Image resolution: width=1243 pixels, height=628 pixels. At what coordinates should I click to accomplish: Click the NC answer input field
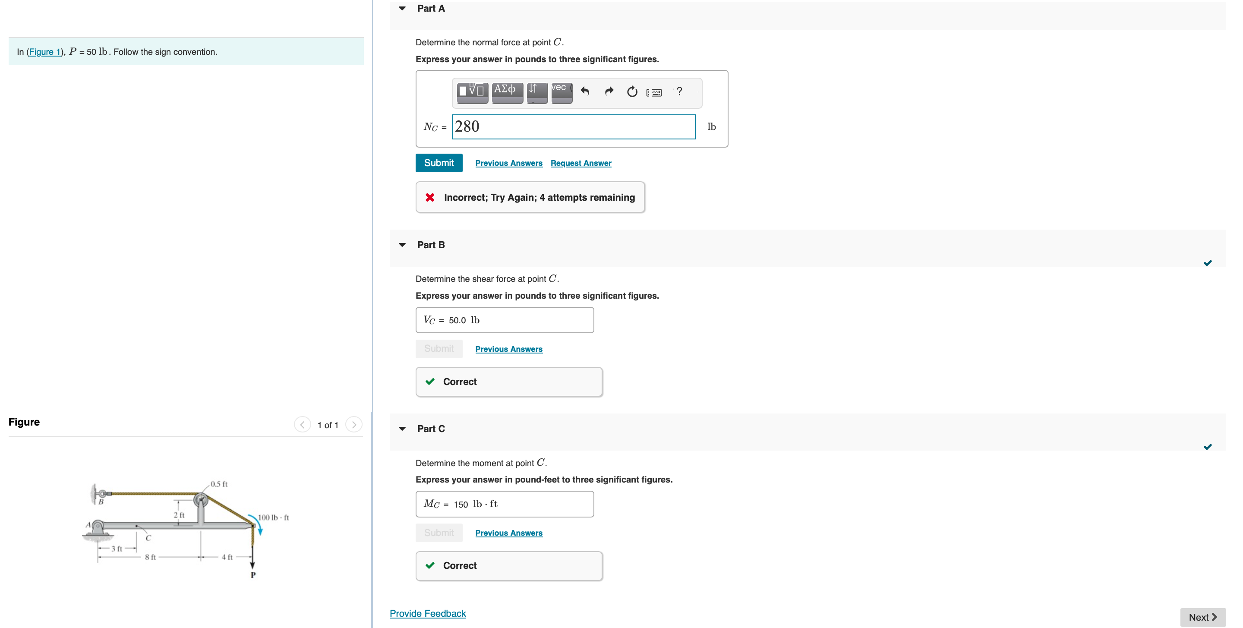pos(573,127)
